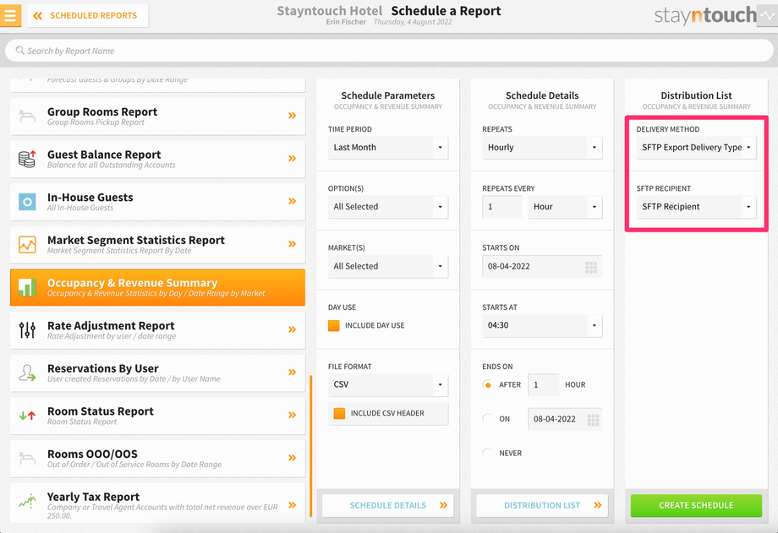Go back to Scheduled Reports
This screenshot has width=778, height=533.
pos(88,15)
